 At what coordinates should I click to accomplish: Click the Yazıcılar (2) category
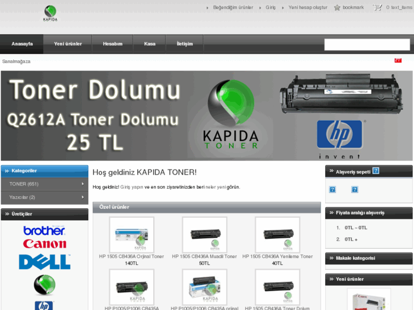coord(44,197)
